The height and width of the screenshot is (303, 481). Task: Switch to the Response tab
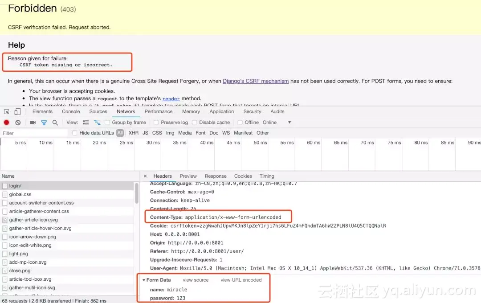216,176
